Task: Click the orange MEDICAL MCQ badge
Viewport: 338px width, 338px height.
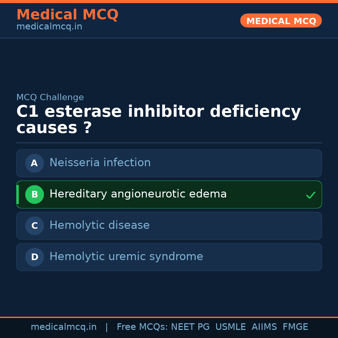Action: pos(281,21)
